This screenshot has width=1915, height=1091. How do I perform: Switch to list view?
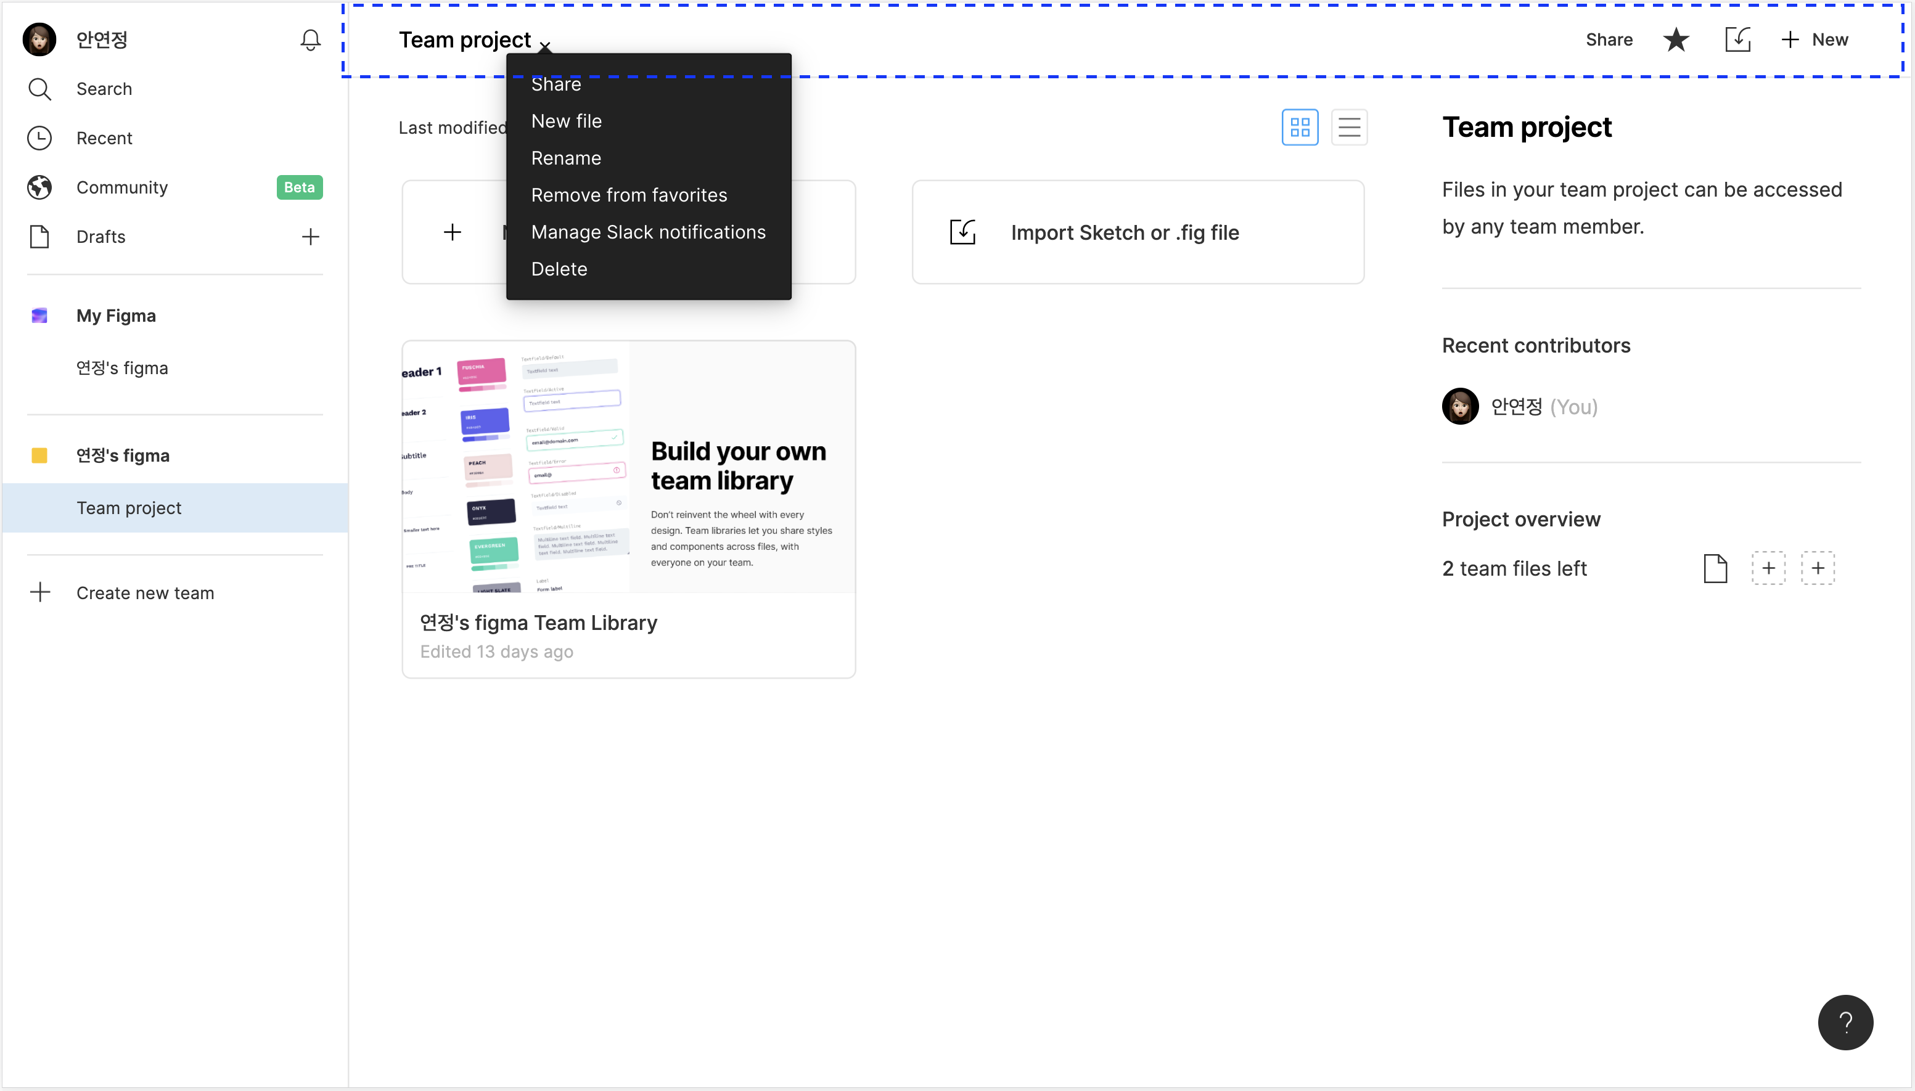1349,128
